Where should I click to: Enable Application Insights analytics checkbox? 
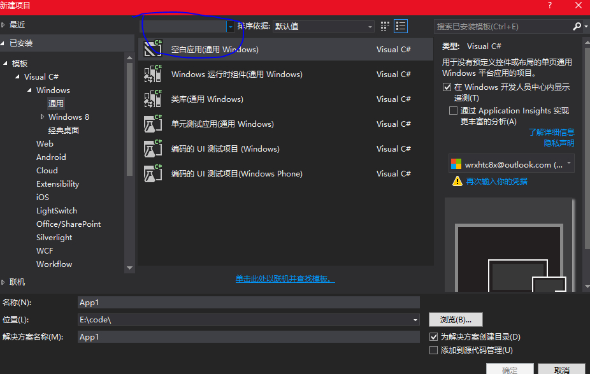click(x=454, y=110)
